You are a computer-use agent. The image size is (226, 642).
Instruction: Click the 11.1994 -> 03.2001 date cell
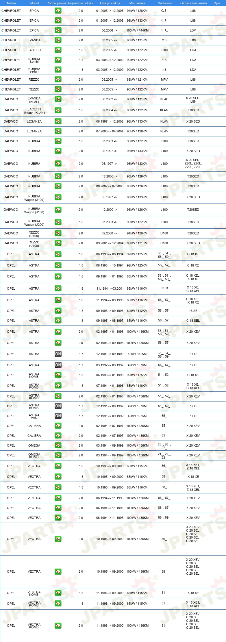[110, 288]
